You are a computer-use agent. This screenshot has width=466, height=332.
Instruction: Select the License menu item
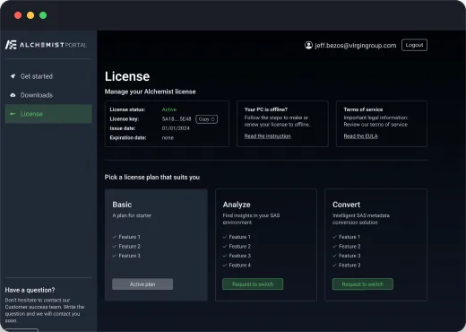click(x=48, y=114)
